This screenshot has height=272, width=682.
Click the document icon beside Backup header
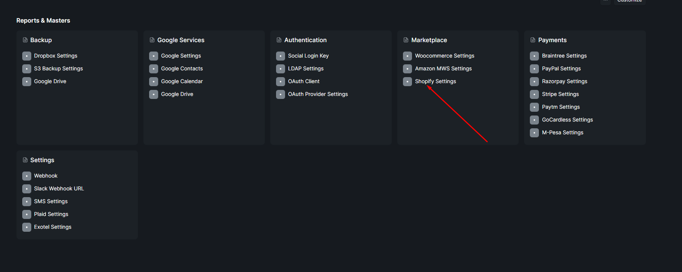point(25,40)
